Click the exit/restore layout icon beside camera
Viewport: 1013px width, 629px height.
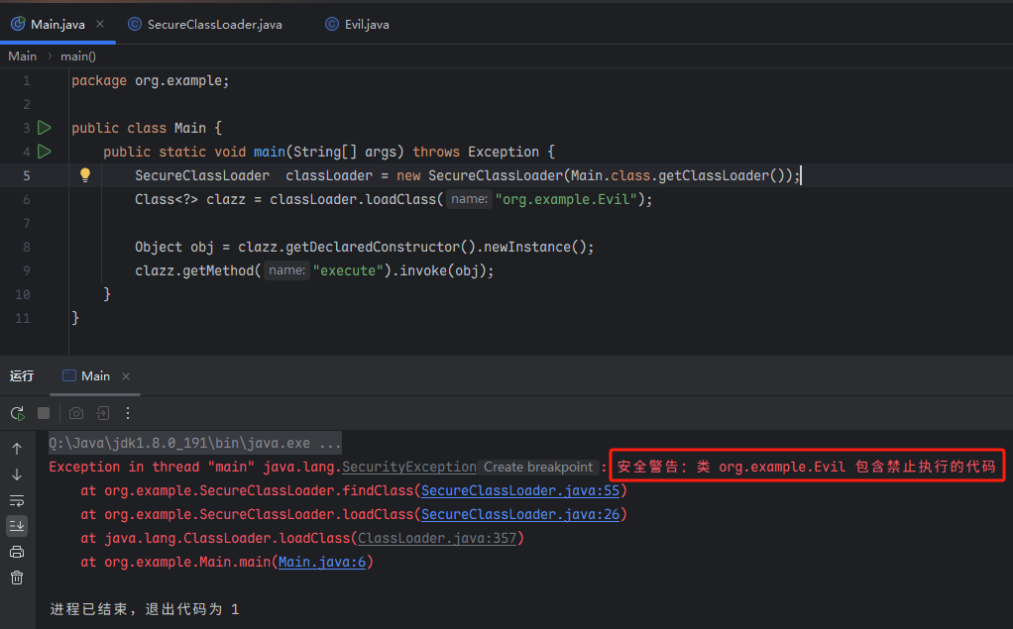click(x=102, y=413)
